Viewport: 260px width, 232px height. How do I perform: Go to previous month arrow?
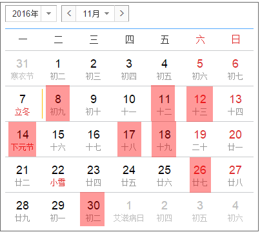(69, 14)
